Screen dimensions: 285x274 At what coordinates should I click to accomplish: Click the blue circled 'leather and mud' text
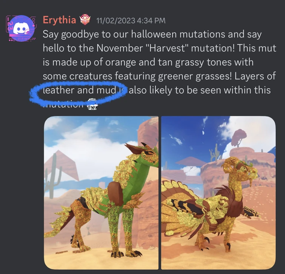tap(79, 90)
